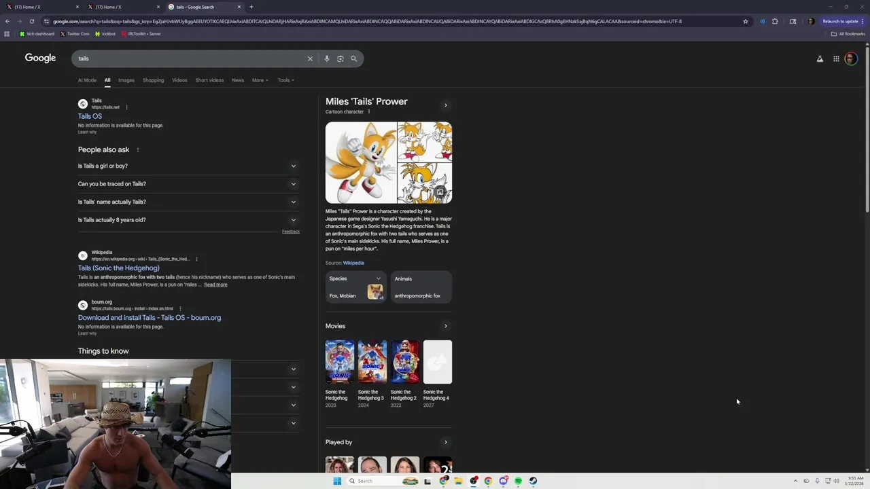Switch to the Images tab
Viewport: 870px width, 489px height.
tap(126, 80)
